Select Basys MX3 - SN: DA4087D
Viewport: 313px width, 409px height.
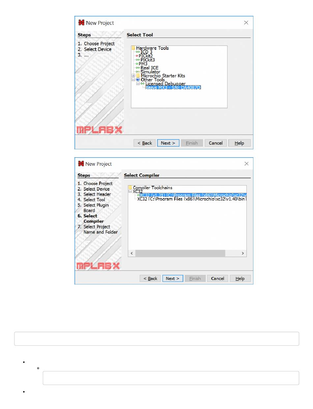click(x=173, y=88)
